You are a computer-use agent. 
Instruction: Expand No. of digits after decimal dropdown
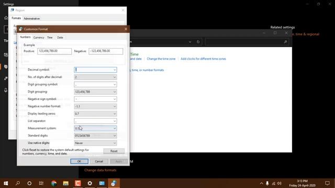tap(95, 77)
